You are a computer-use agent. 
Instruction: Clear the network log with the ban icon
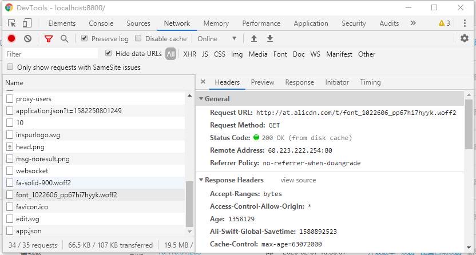27,38
